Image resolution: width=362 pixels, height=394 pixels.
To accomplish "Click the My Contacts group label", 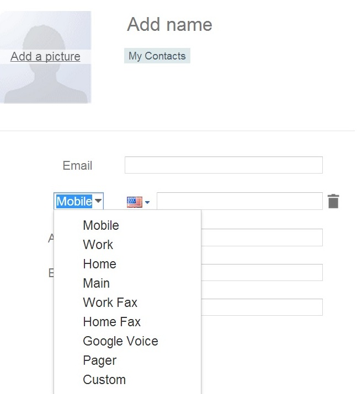I will [157, 56].
